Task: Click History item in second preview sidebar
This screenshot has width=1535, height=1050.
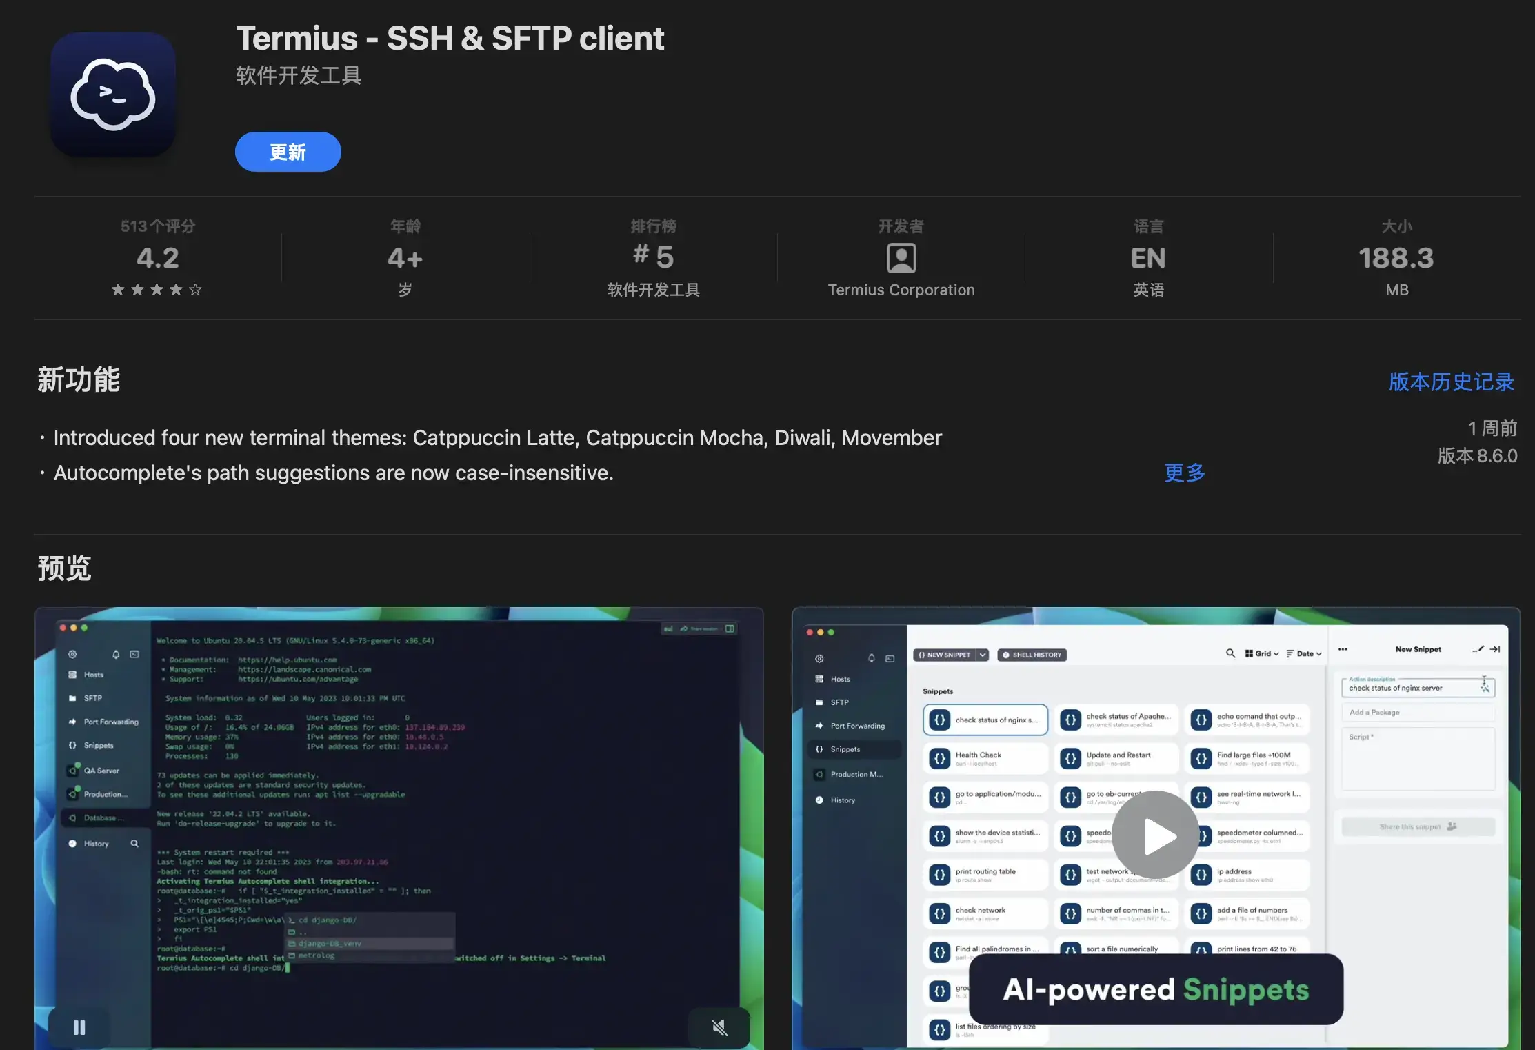Action: tap(842, 800)
